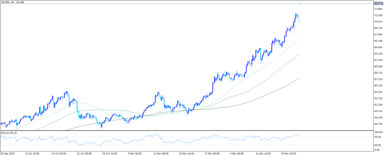The width and height of the screenshot is (386, 156).
Task: Click the latest candlestick near 72.169
Action: click(299, 18)
